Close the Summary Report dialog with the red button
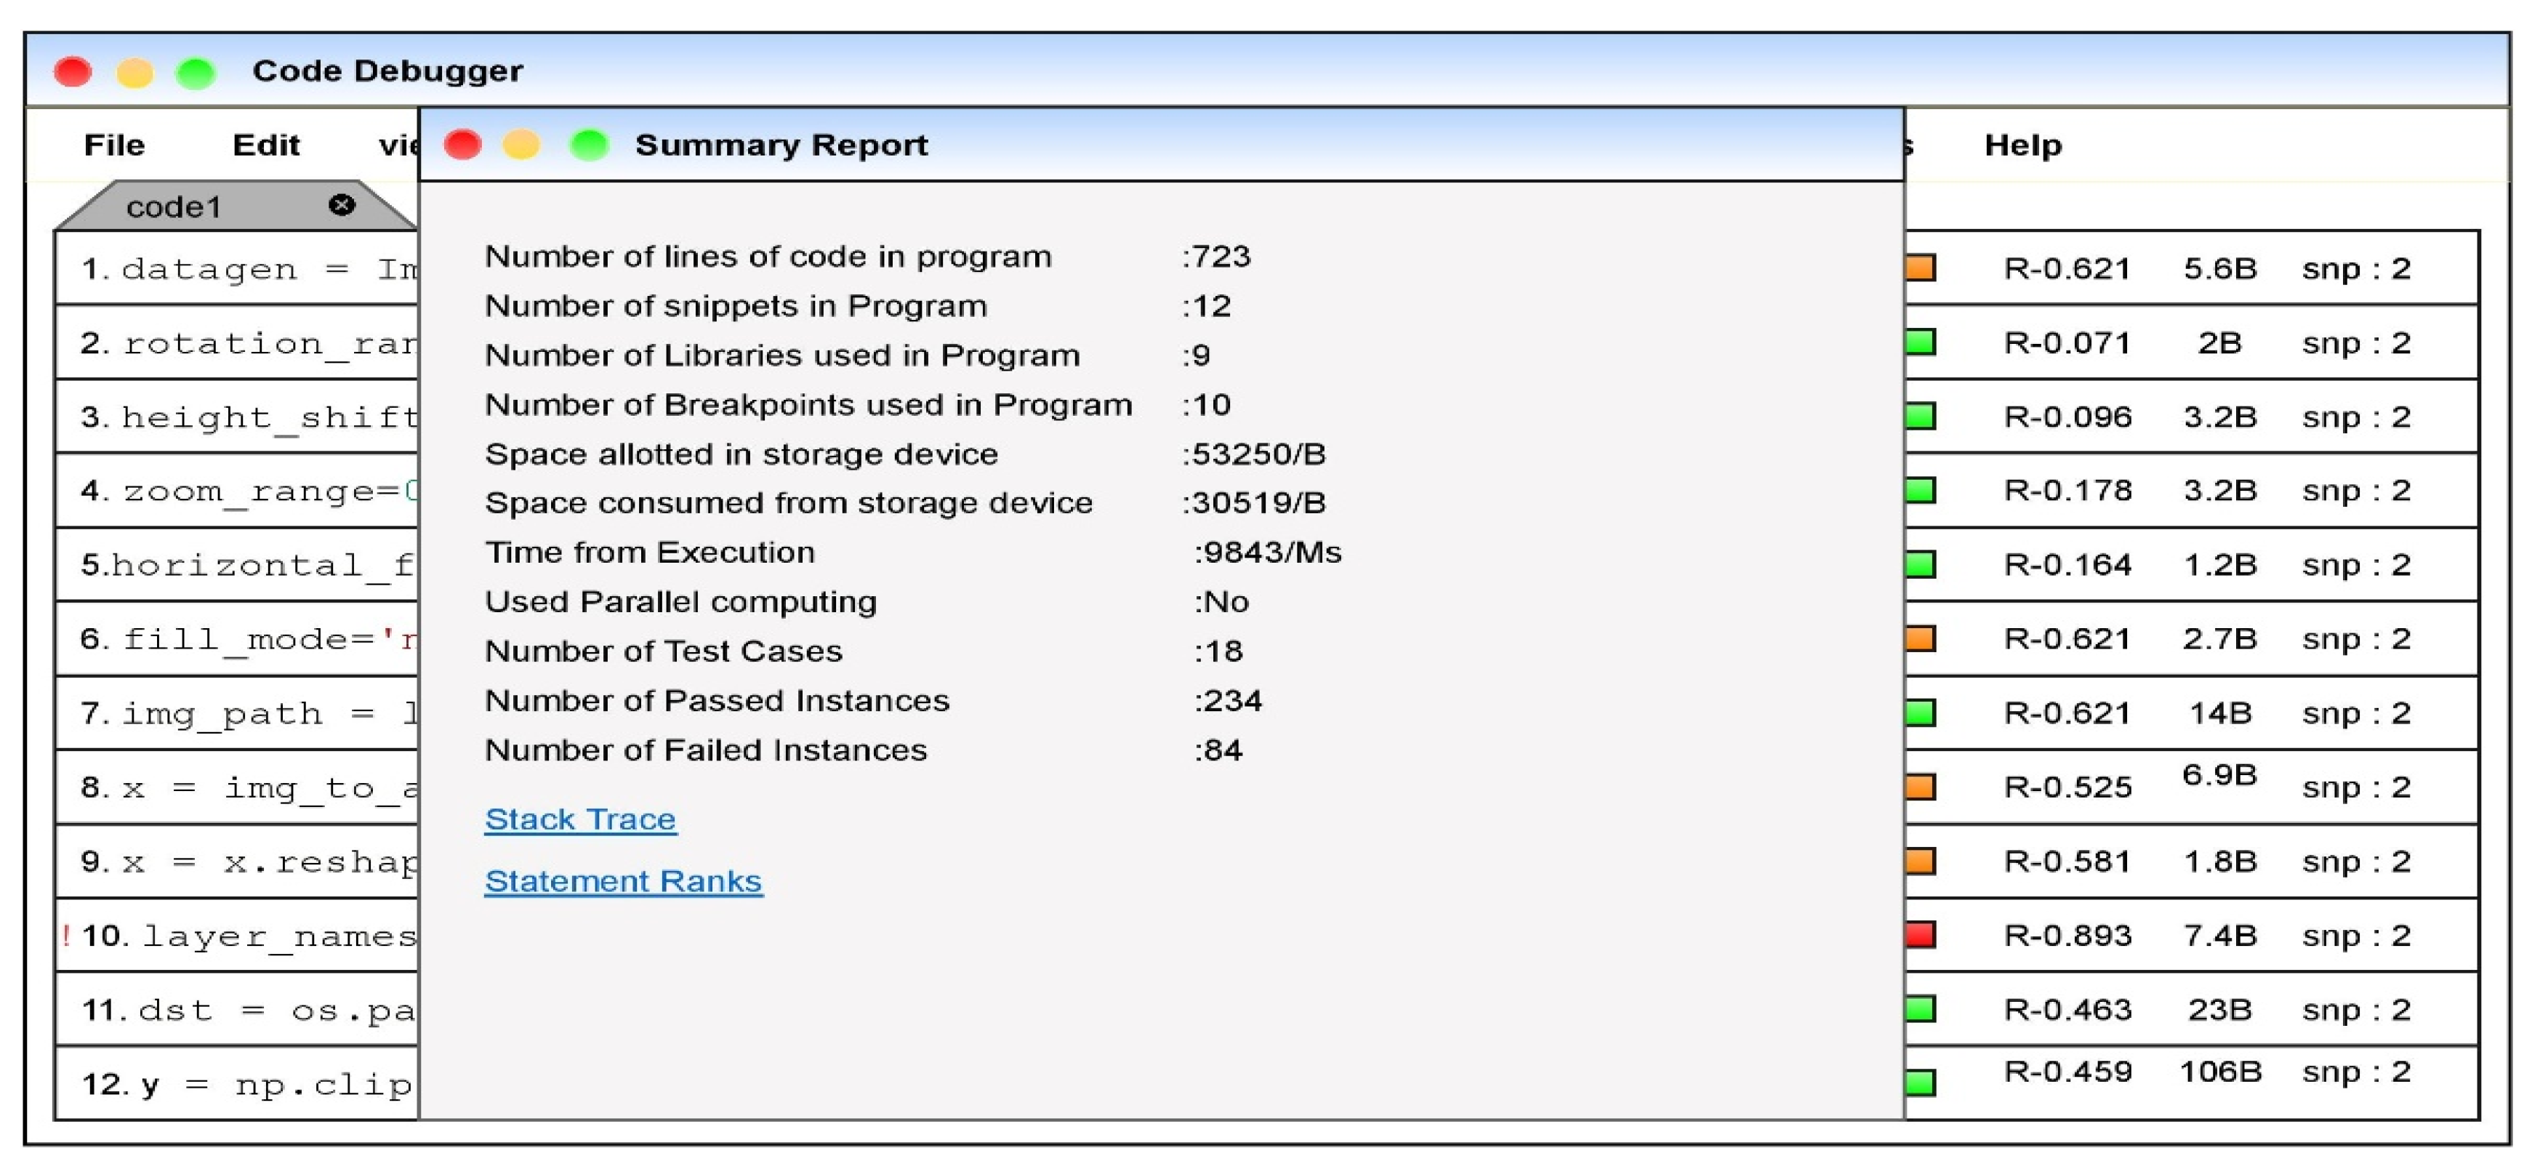This screenshot has height=1172, width=2532. [x=463, y=145]
